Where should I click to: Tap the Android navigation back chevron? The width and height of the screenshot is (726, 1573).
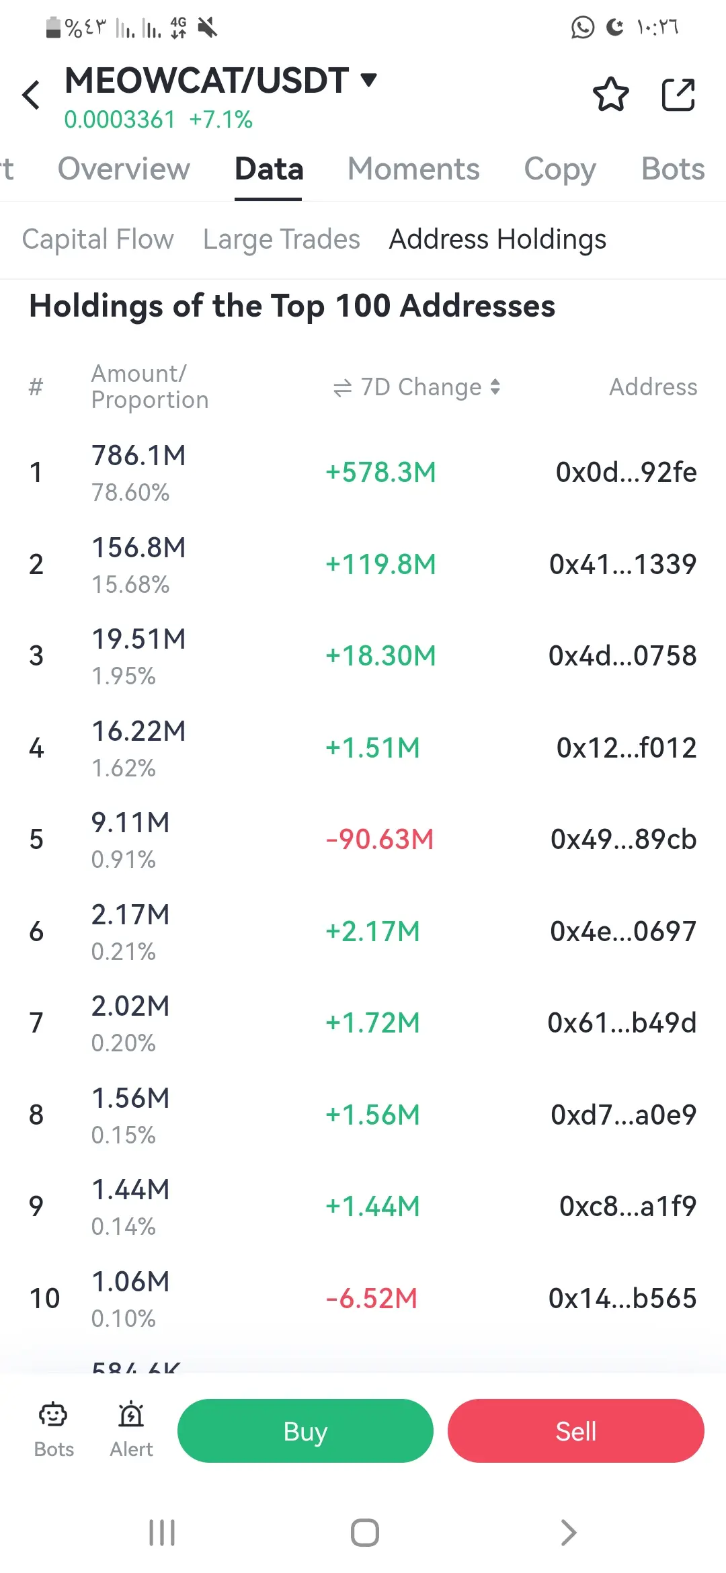[x=568, y=1533]
